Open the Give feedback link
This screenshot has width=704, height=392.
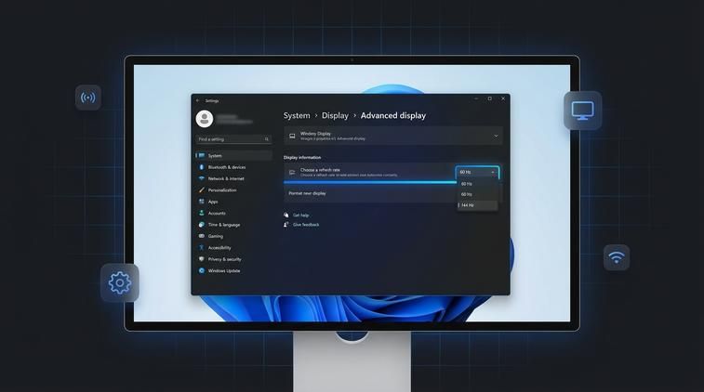coord(305,225)
